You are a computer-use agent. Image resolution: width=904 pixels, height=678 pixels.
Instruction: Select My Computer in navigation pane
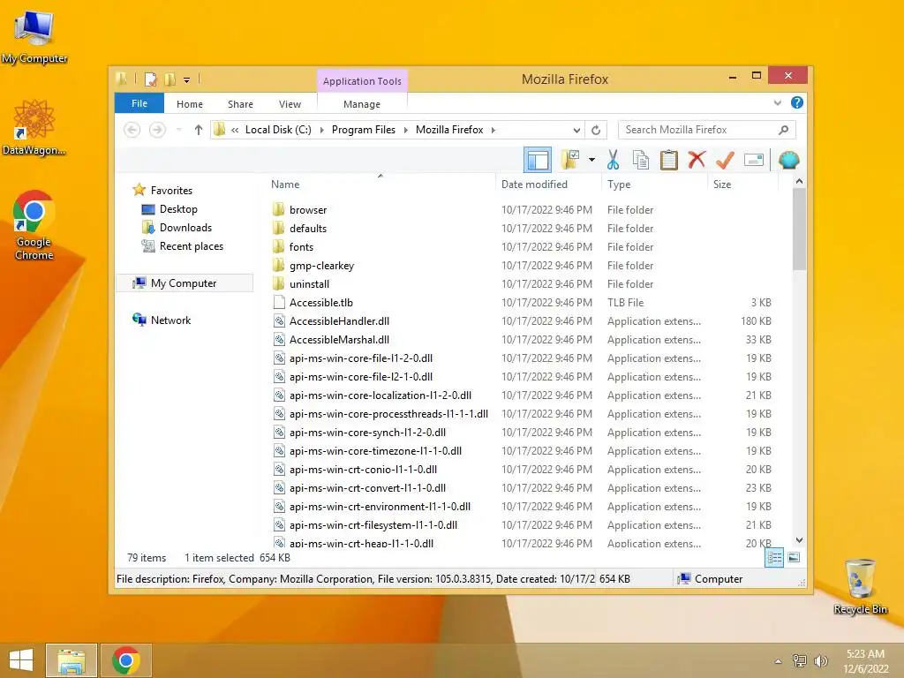(184, 283)
